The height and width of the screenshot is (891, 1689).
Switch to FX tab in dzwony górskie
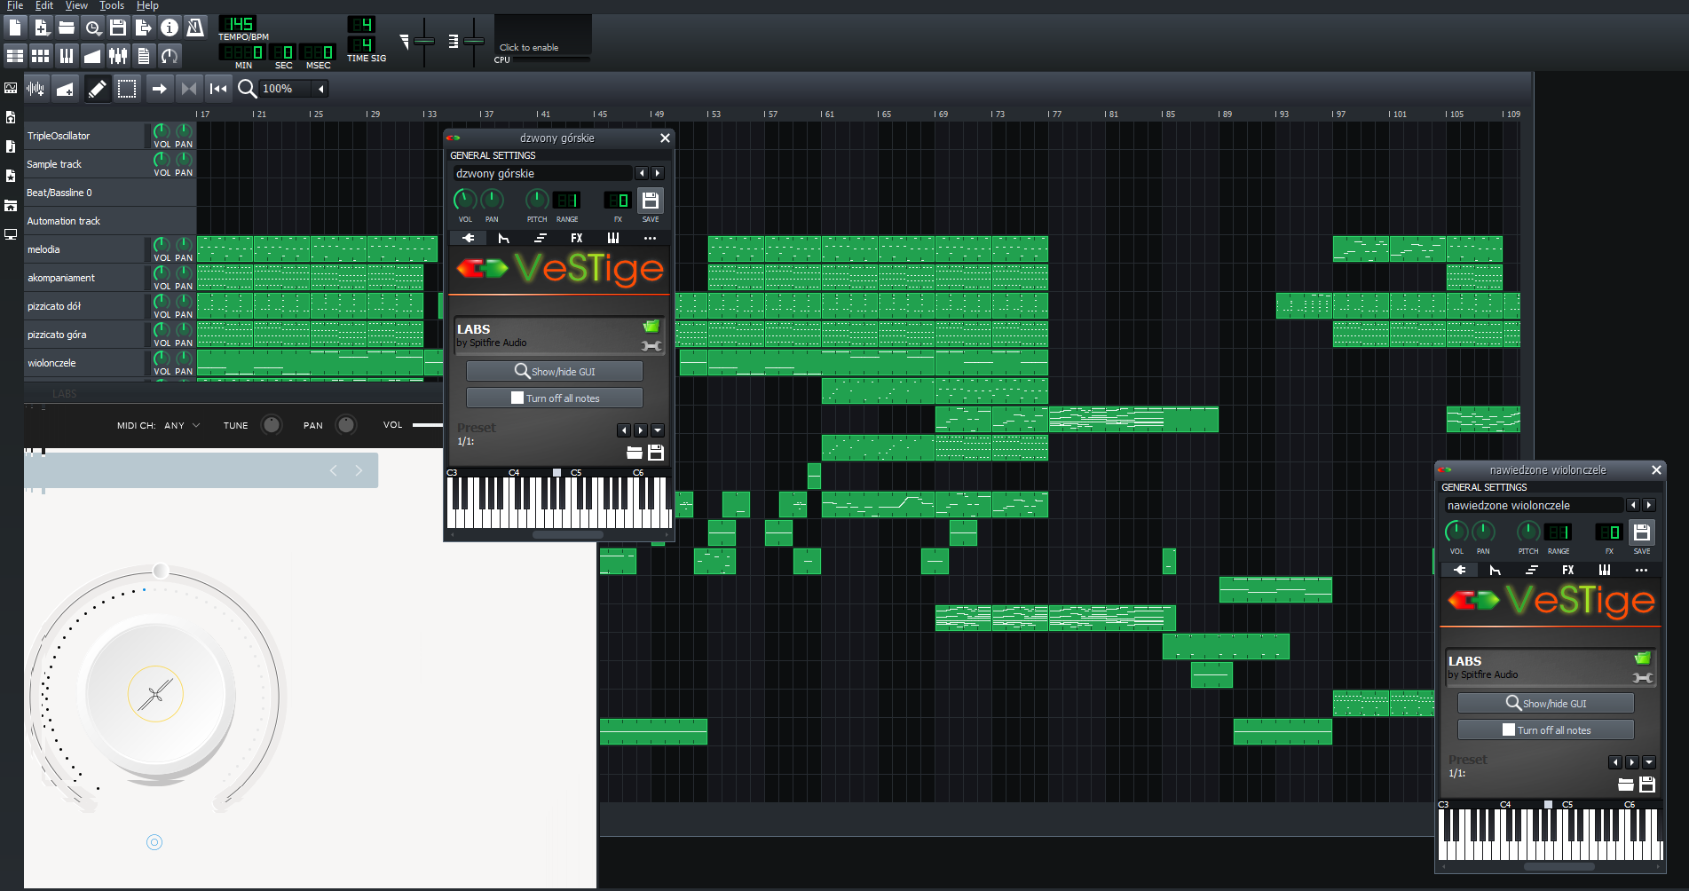coord(577,238)
